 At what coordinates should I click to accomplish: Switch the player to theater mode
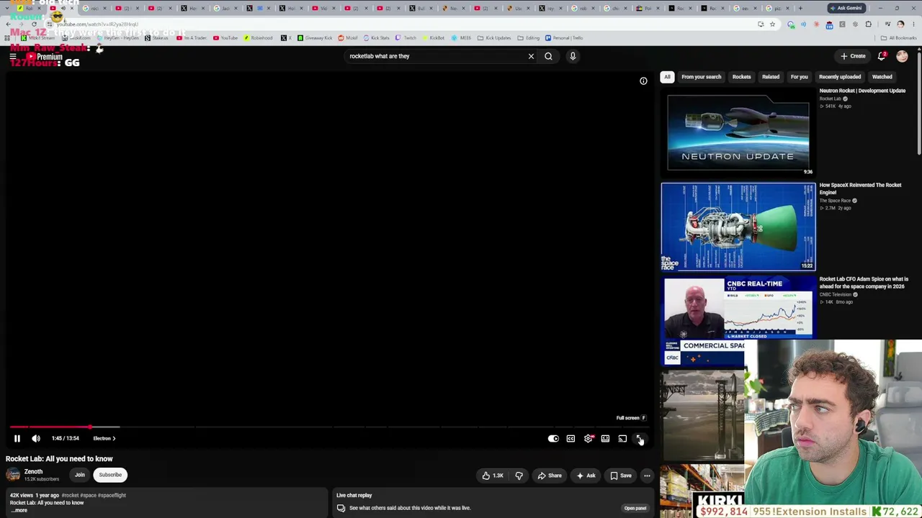click(x=605, y=438)
